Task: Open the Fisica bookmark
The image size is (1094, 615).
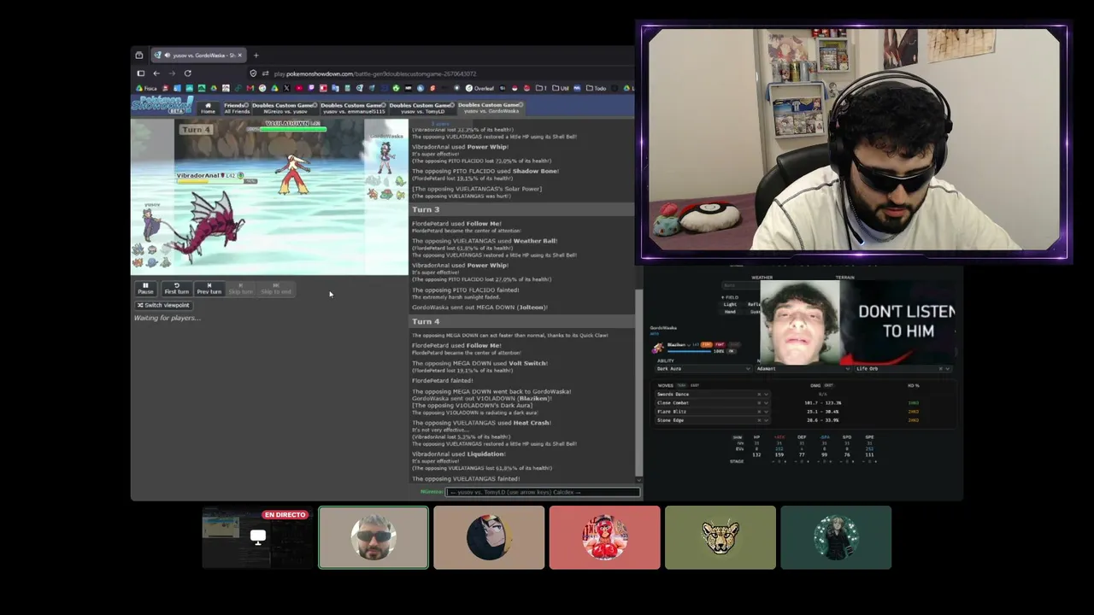Action: tap(145, 88)
